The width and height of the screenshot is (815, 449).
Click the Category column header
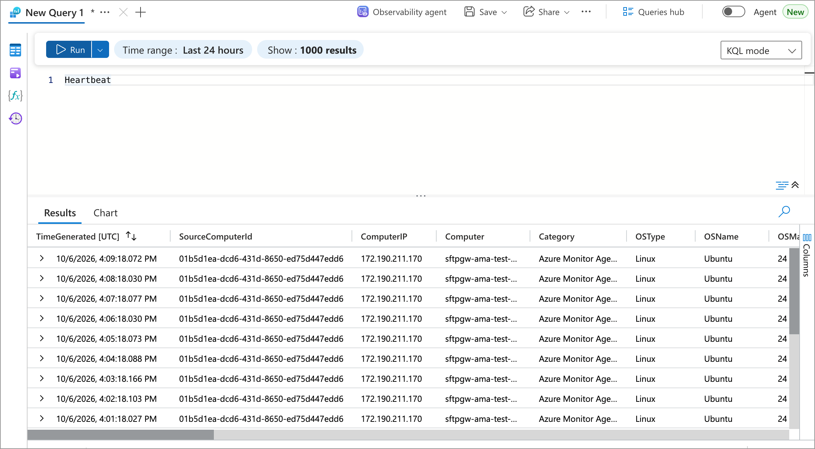[556, 237]
